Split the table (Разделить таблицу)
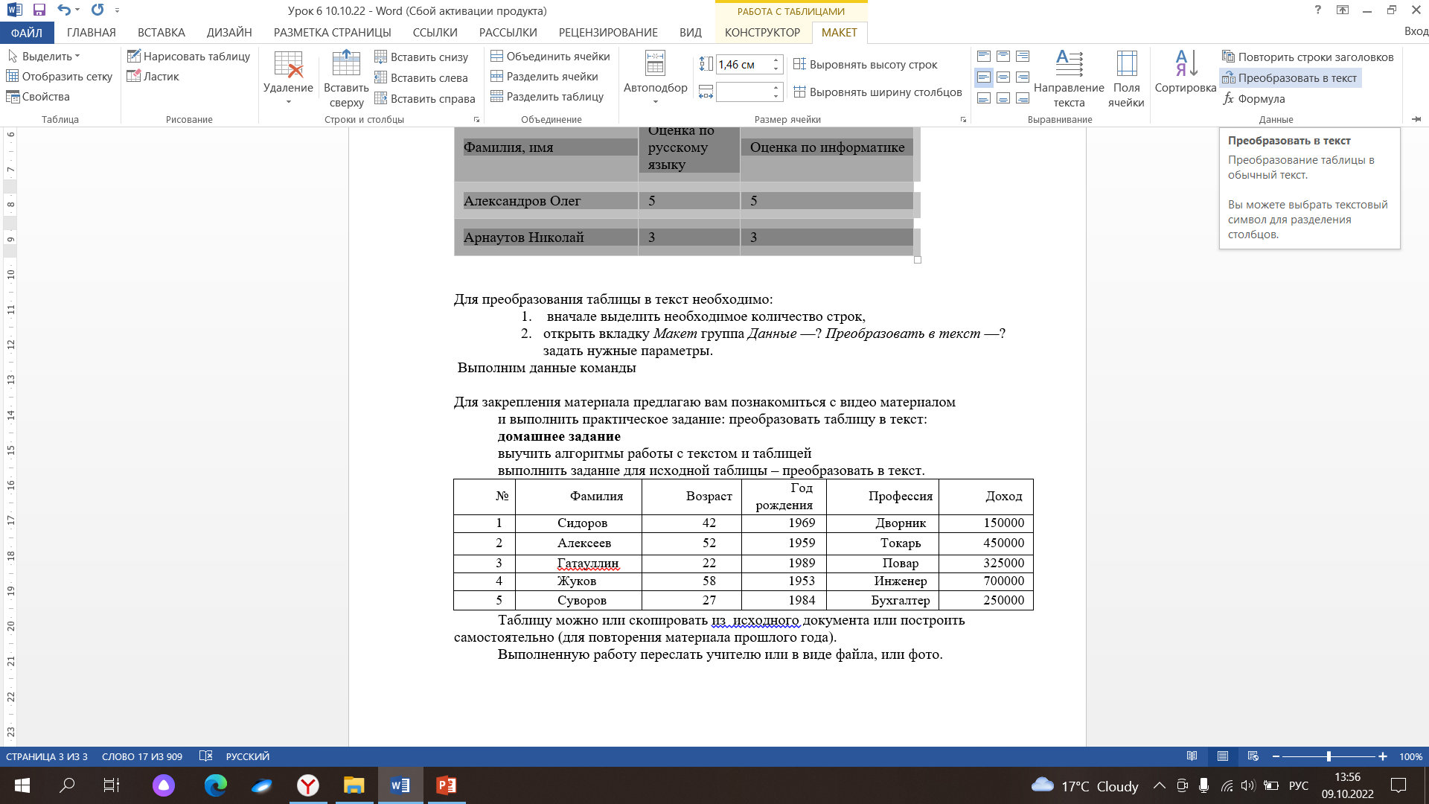1429x804 pixels. pyautogui.click(x=547, y=96)
